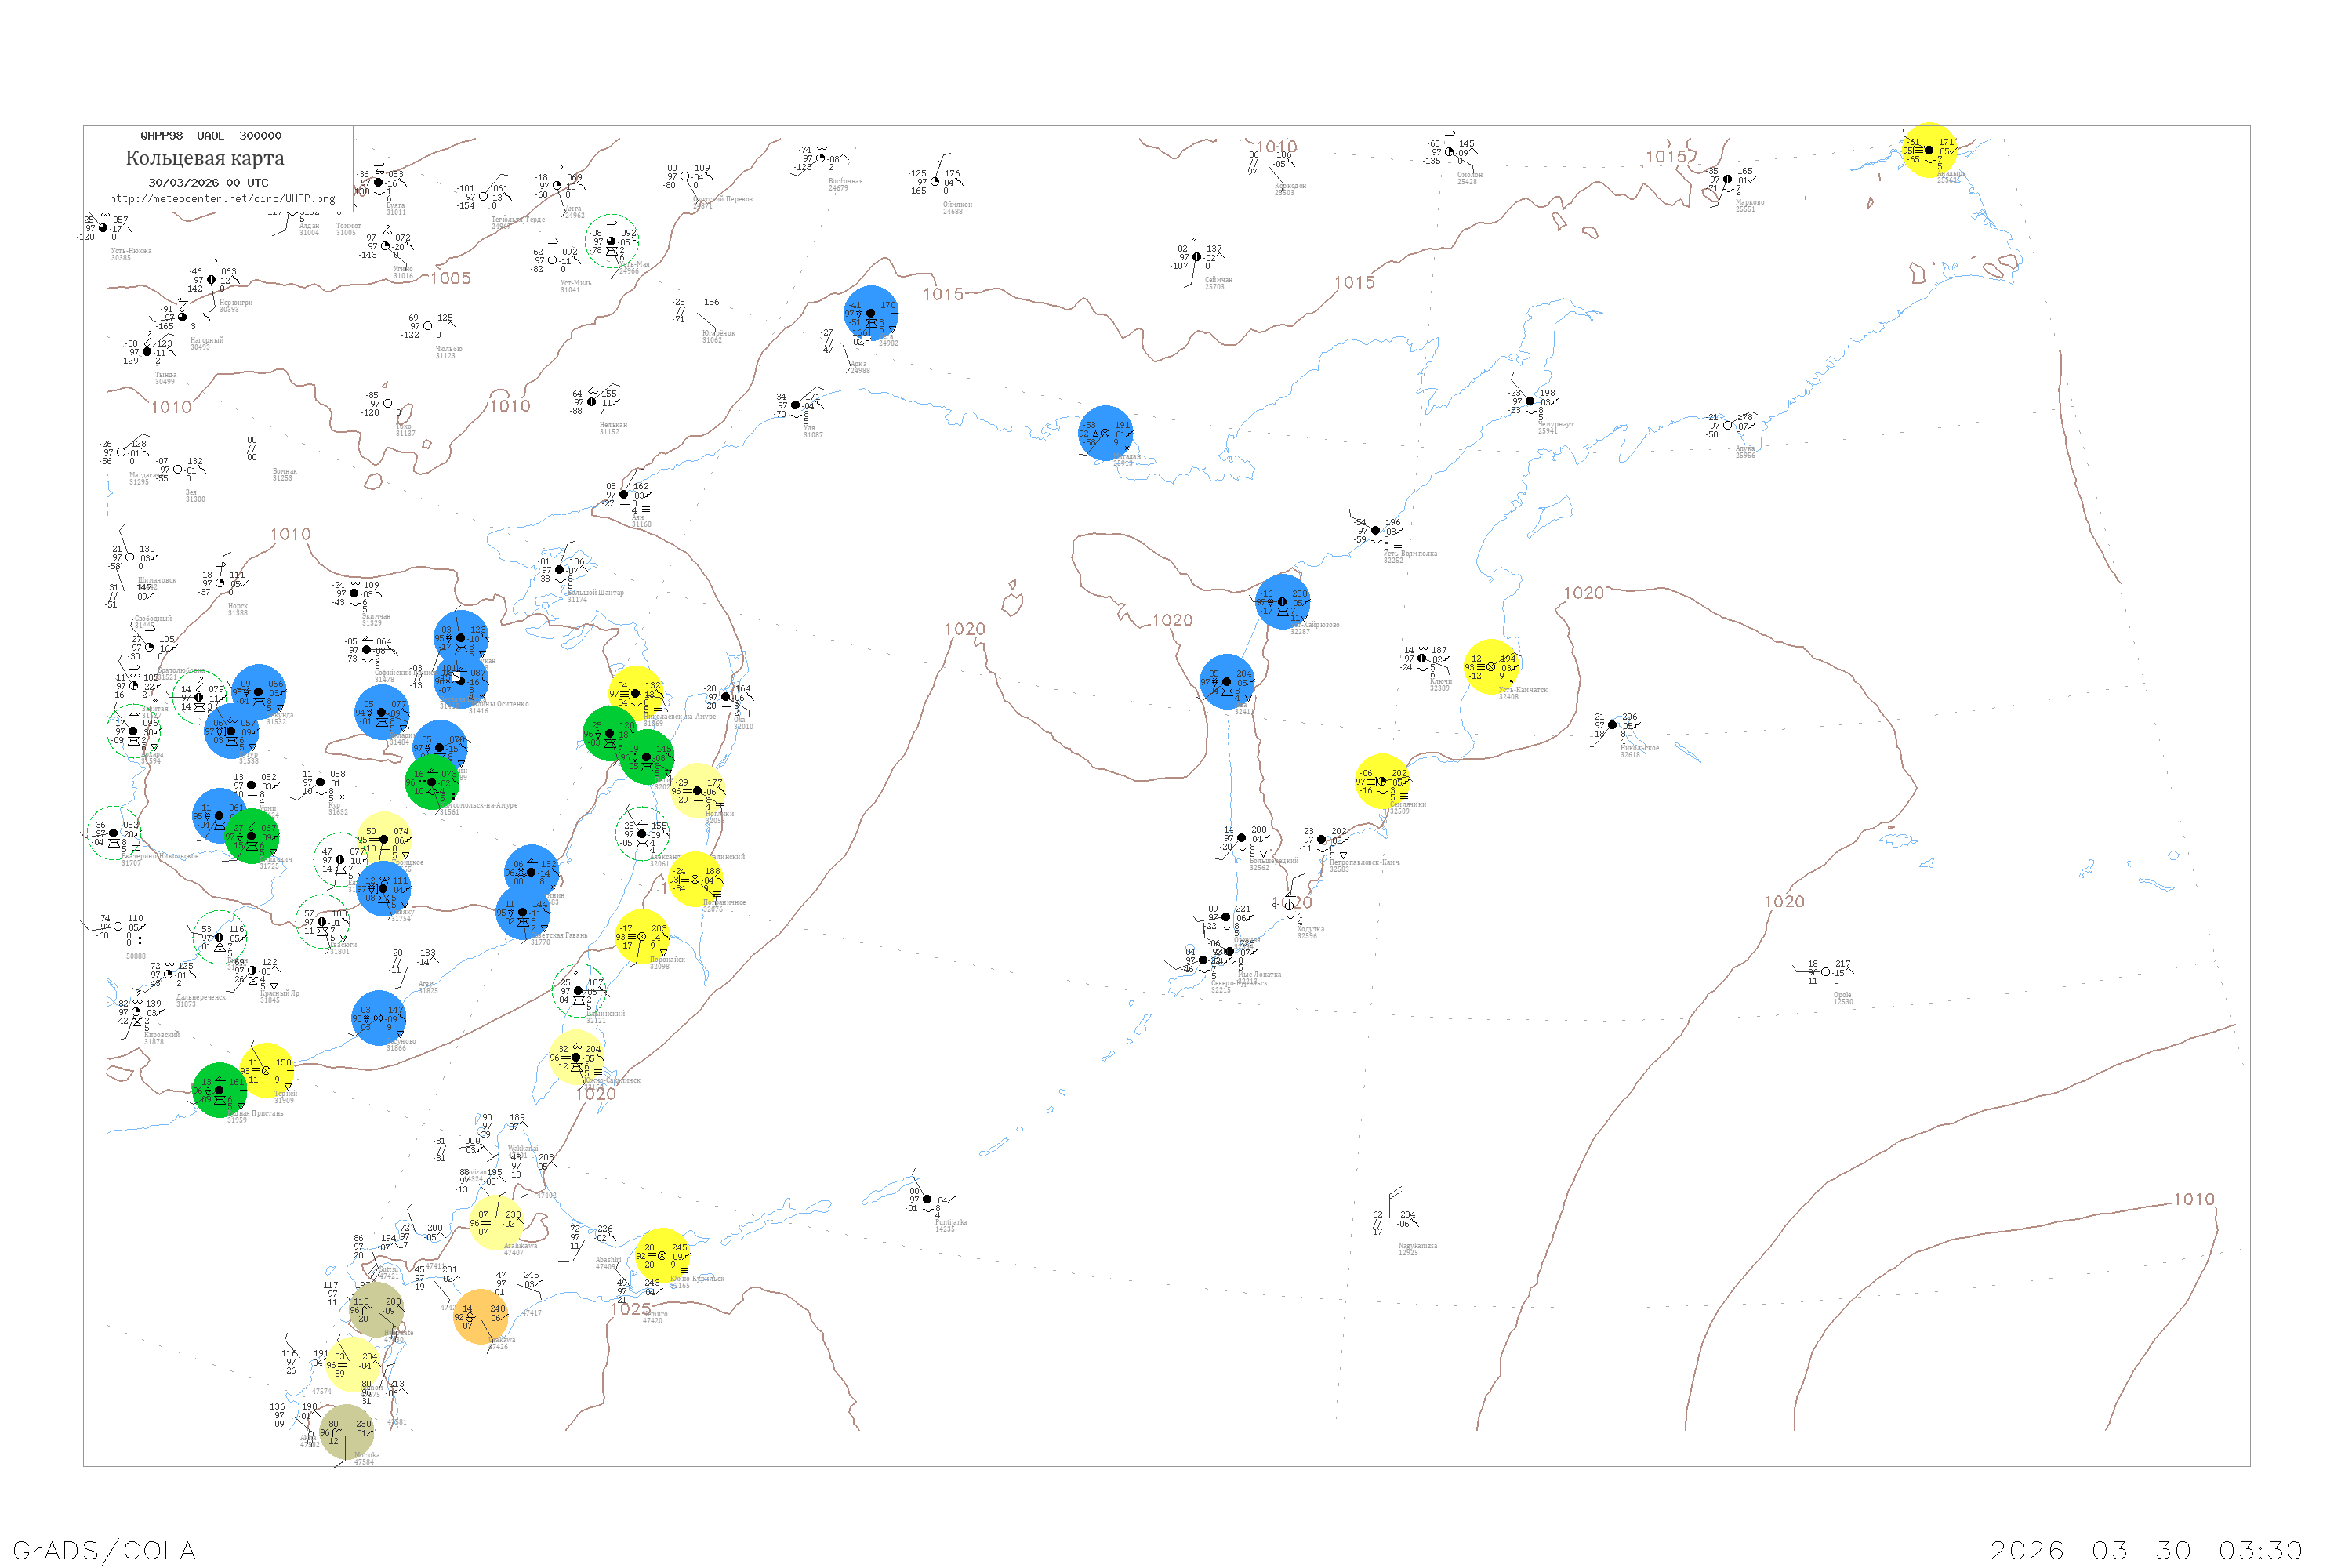Open the meteocenter.net URL in the legend

coord(222,198)
